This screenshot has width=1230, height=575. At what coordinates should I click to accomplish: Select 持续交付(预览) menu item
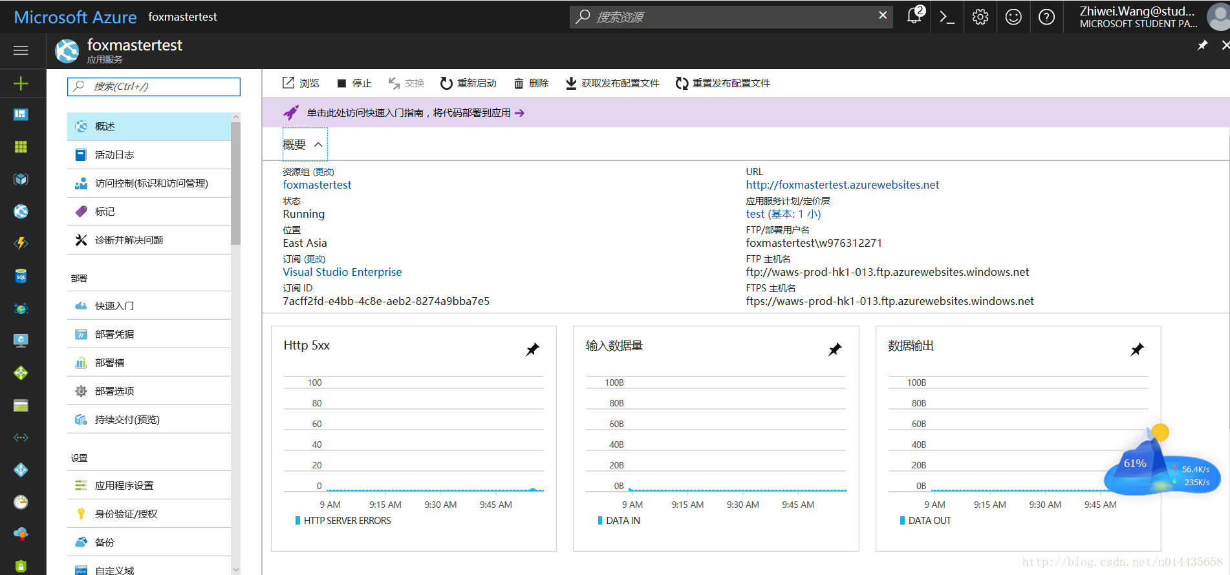pyautogui.click(x=149, y=419)
